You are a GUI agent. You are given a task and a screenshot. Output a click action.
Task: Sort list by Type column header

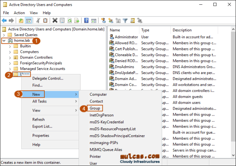tap(155, 30)
